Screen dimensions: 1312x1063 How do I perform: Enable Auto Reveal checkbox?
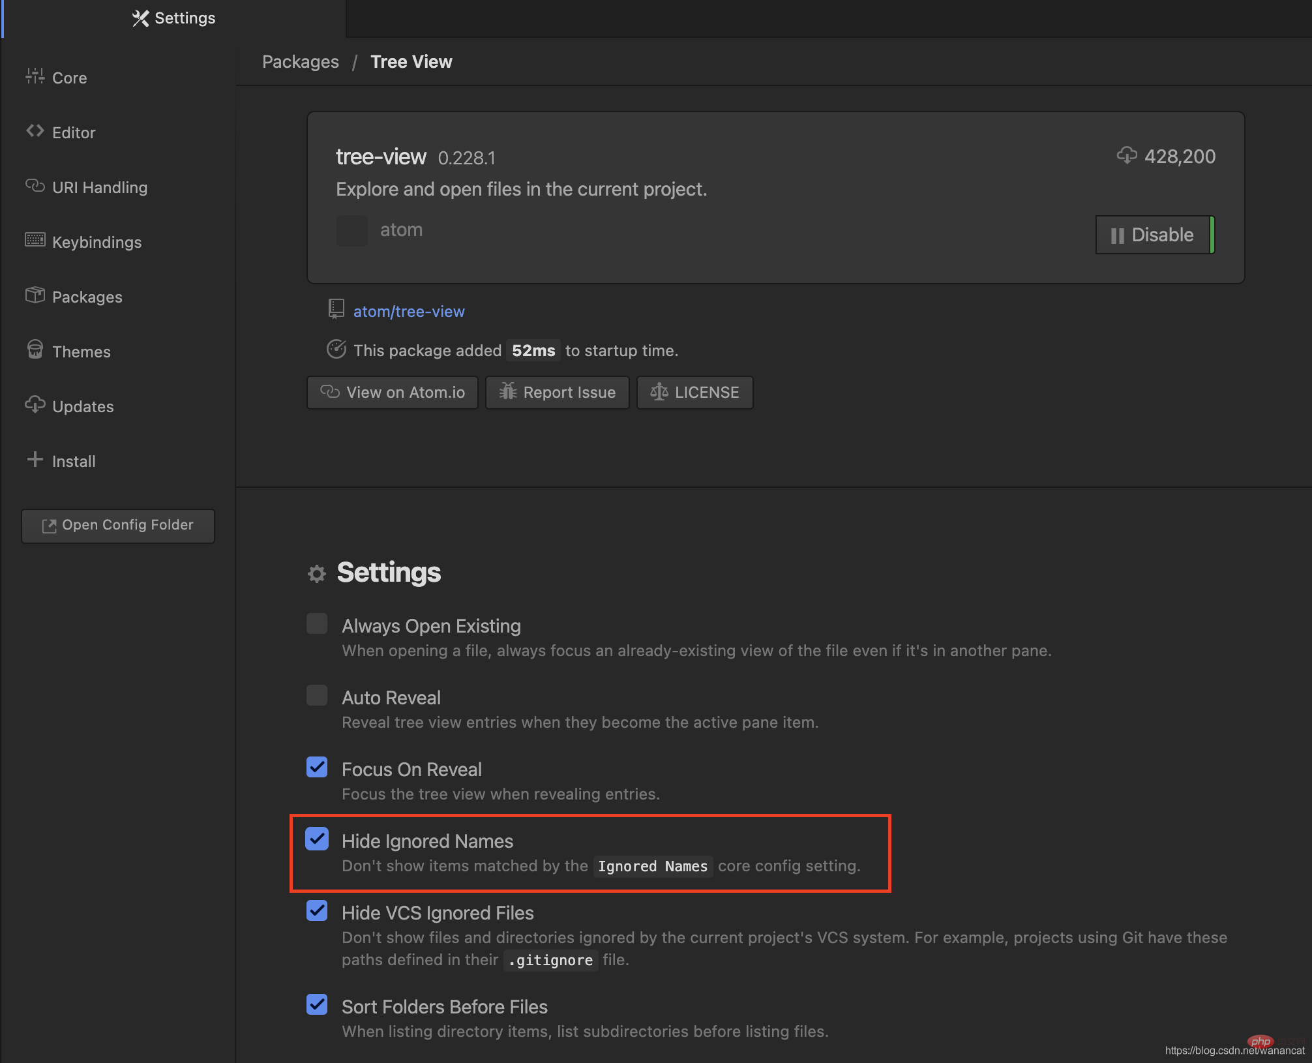point(317,695)
